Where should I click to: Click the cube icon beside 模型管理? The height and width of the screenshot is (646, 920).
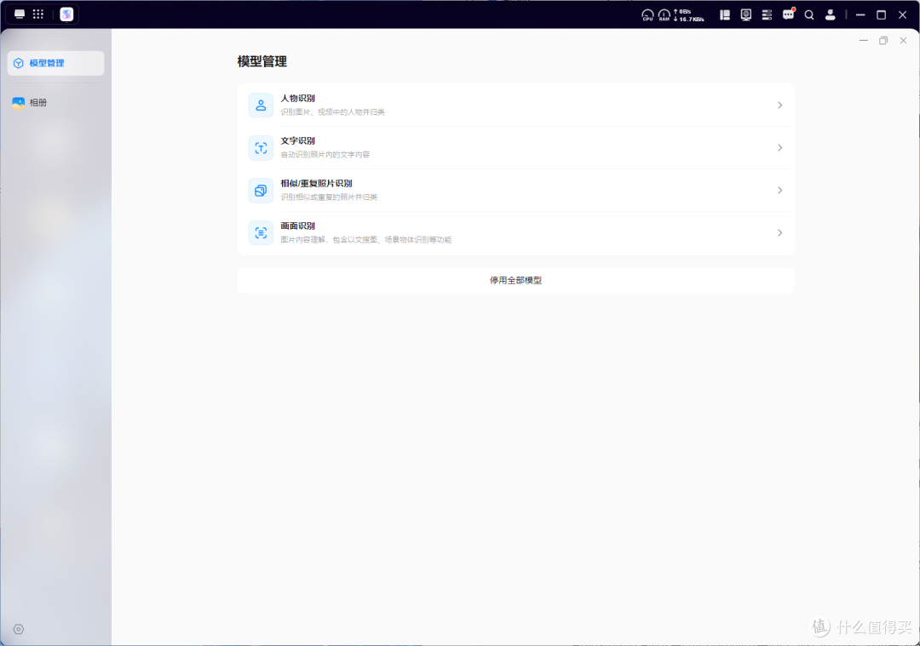(x=18, y=63)
